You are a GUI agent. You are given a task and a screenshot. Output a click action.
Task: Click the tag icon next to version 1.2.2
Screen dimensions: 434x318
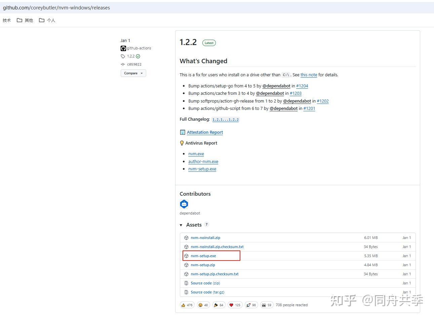[x=123, y=56]
